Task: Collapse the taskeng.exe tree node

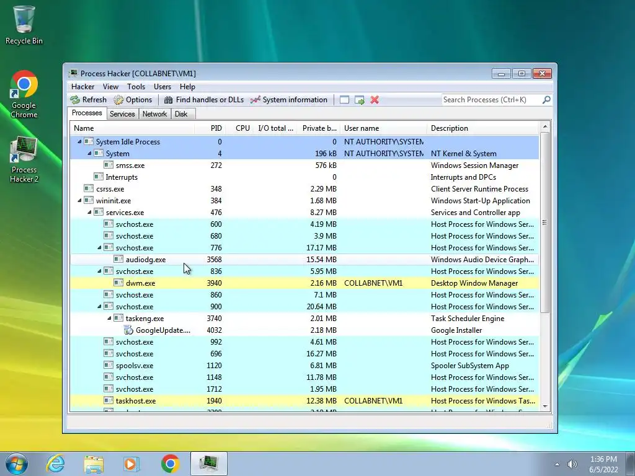Action: (109, 318)
